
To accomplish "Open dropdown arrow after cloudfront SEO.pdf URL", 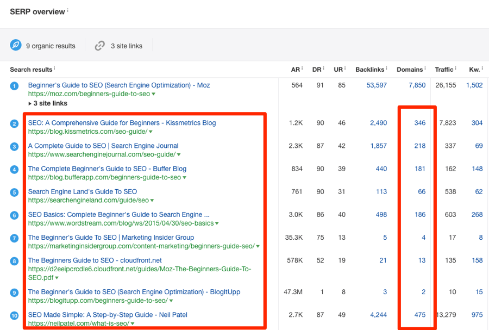I will tap(57, 278).
